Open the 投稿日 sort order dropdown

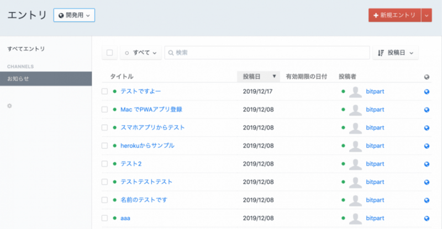pos(395,52)
